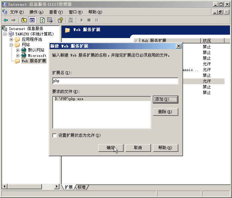Select the 网站 folder in tree

(x=26, y=44)
